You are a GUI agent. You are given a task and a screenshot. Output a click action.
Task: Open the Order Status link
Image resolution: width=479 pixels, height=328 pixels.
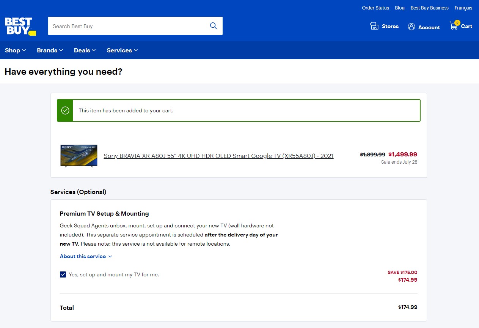[375, 8]
